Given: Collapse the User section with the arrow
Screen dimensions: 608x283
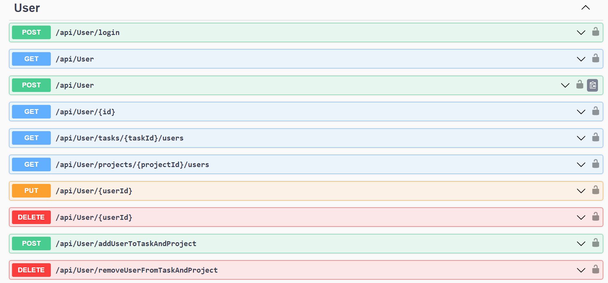Looking at the screenshot, I should (x=585, y=8).
